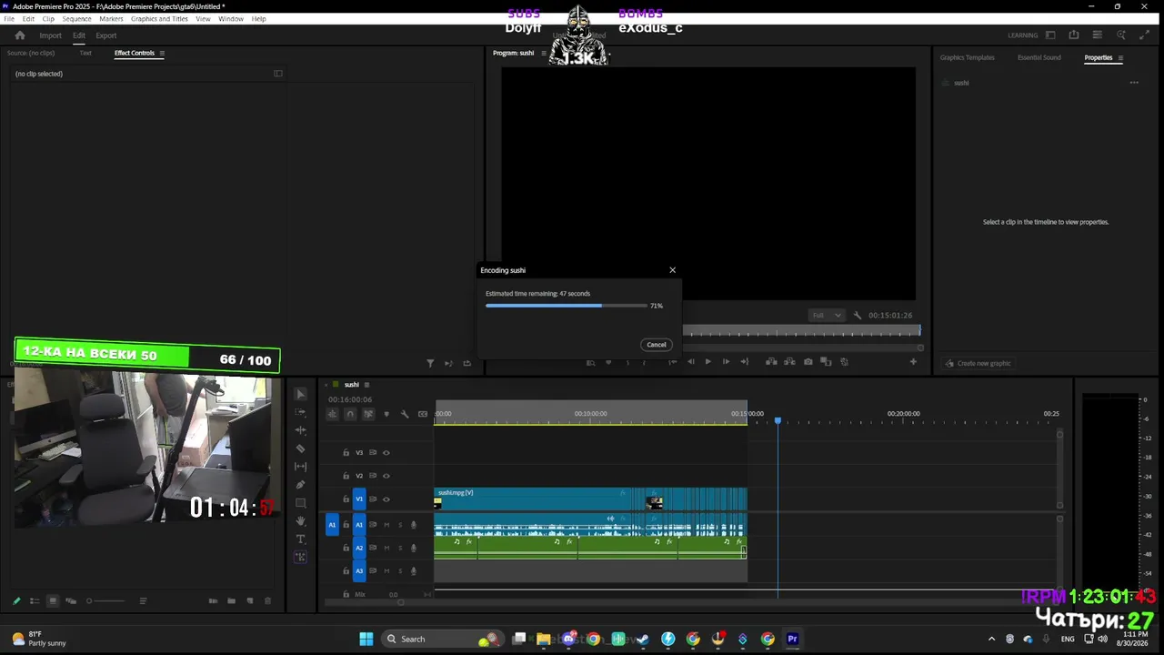Image resolution: width=1164 pixels, height=655 pixels.
Task: Click Export Frame camera icon
Action: click(x=808, y=362)
